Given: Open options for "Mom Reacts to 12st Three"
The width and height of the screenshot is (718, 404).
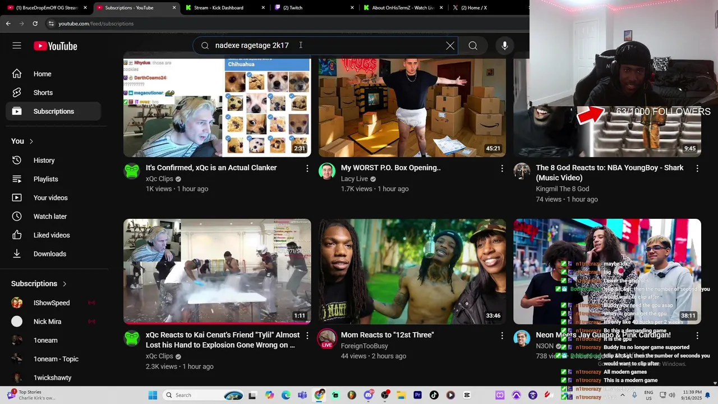Looking at the screenshot, I should (502, 336).
